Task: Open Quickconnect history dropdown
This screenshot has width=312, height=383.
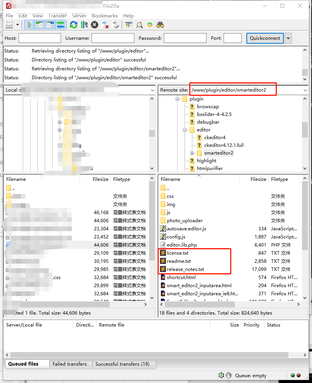Action: [x=288, y=38]
